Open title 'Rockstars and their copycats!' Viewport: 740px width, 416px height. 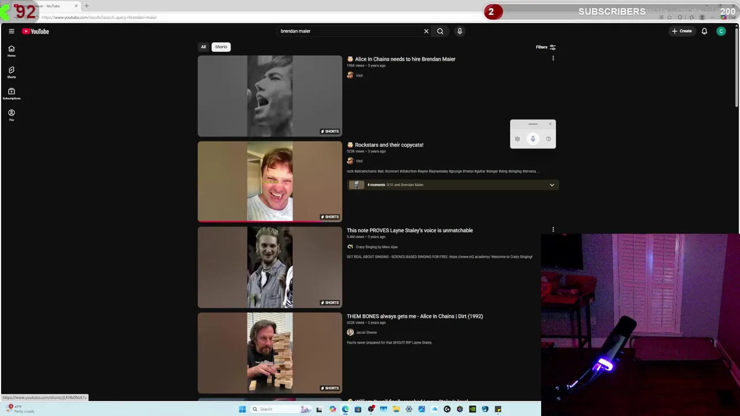(x=389, y=145)
